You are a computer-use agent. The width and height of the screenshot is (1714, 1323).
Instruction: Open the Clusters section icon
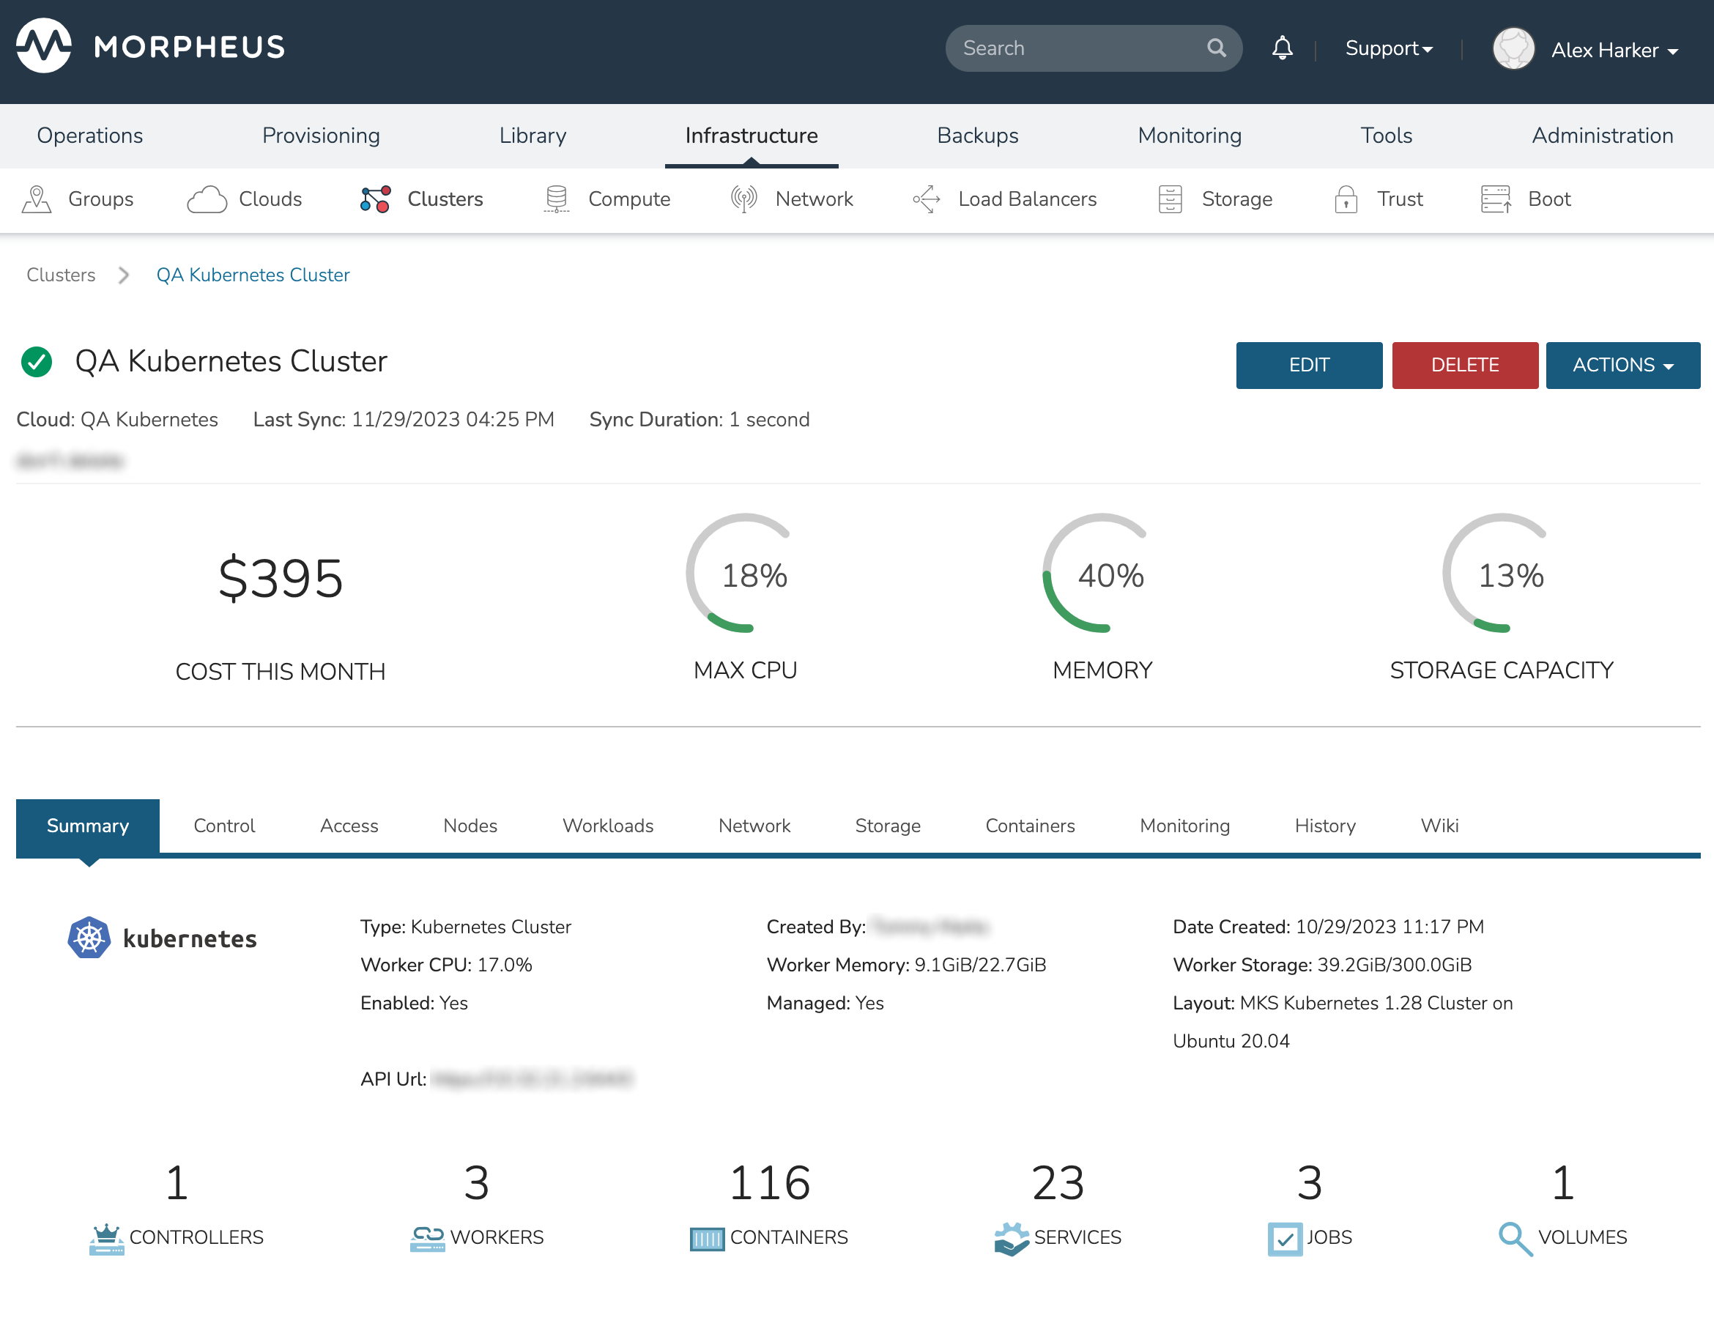click(x=375, y=199)
